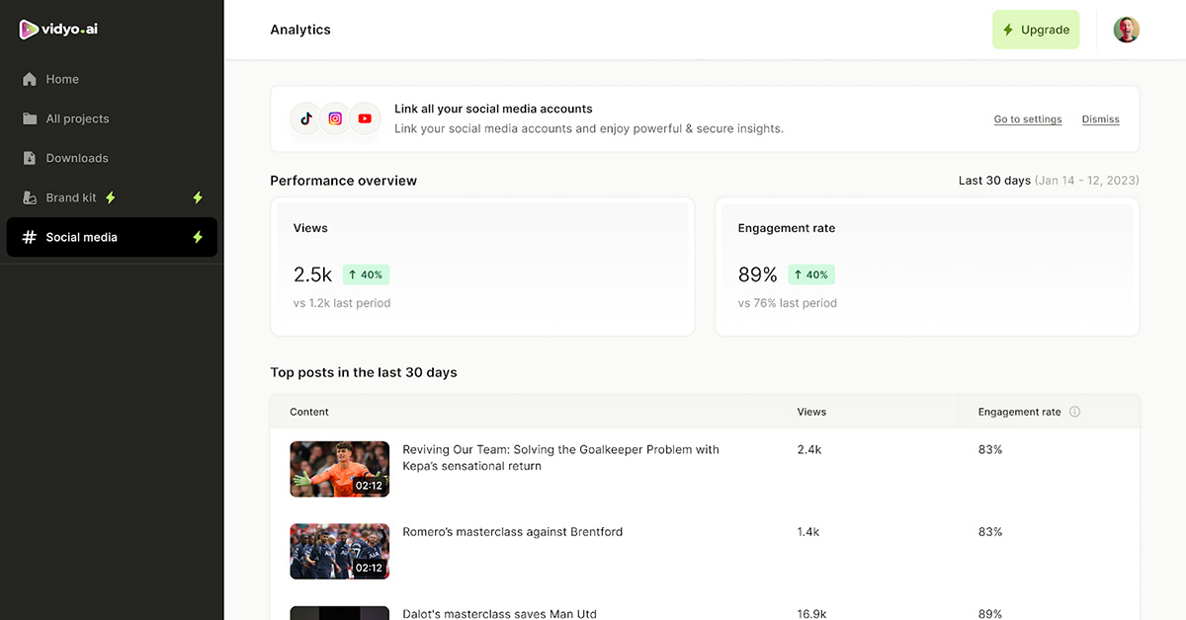Viewport: 1186px width, 620px height.
Task: Click the Instagram icon
Action: click(x=336, y=118)
